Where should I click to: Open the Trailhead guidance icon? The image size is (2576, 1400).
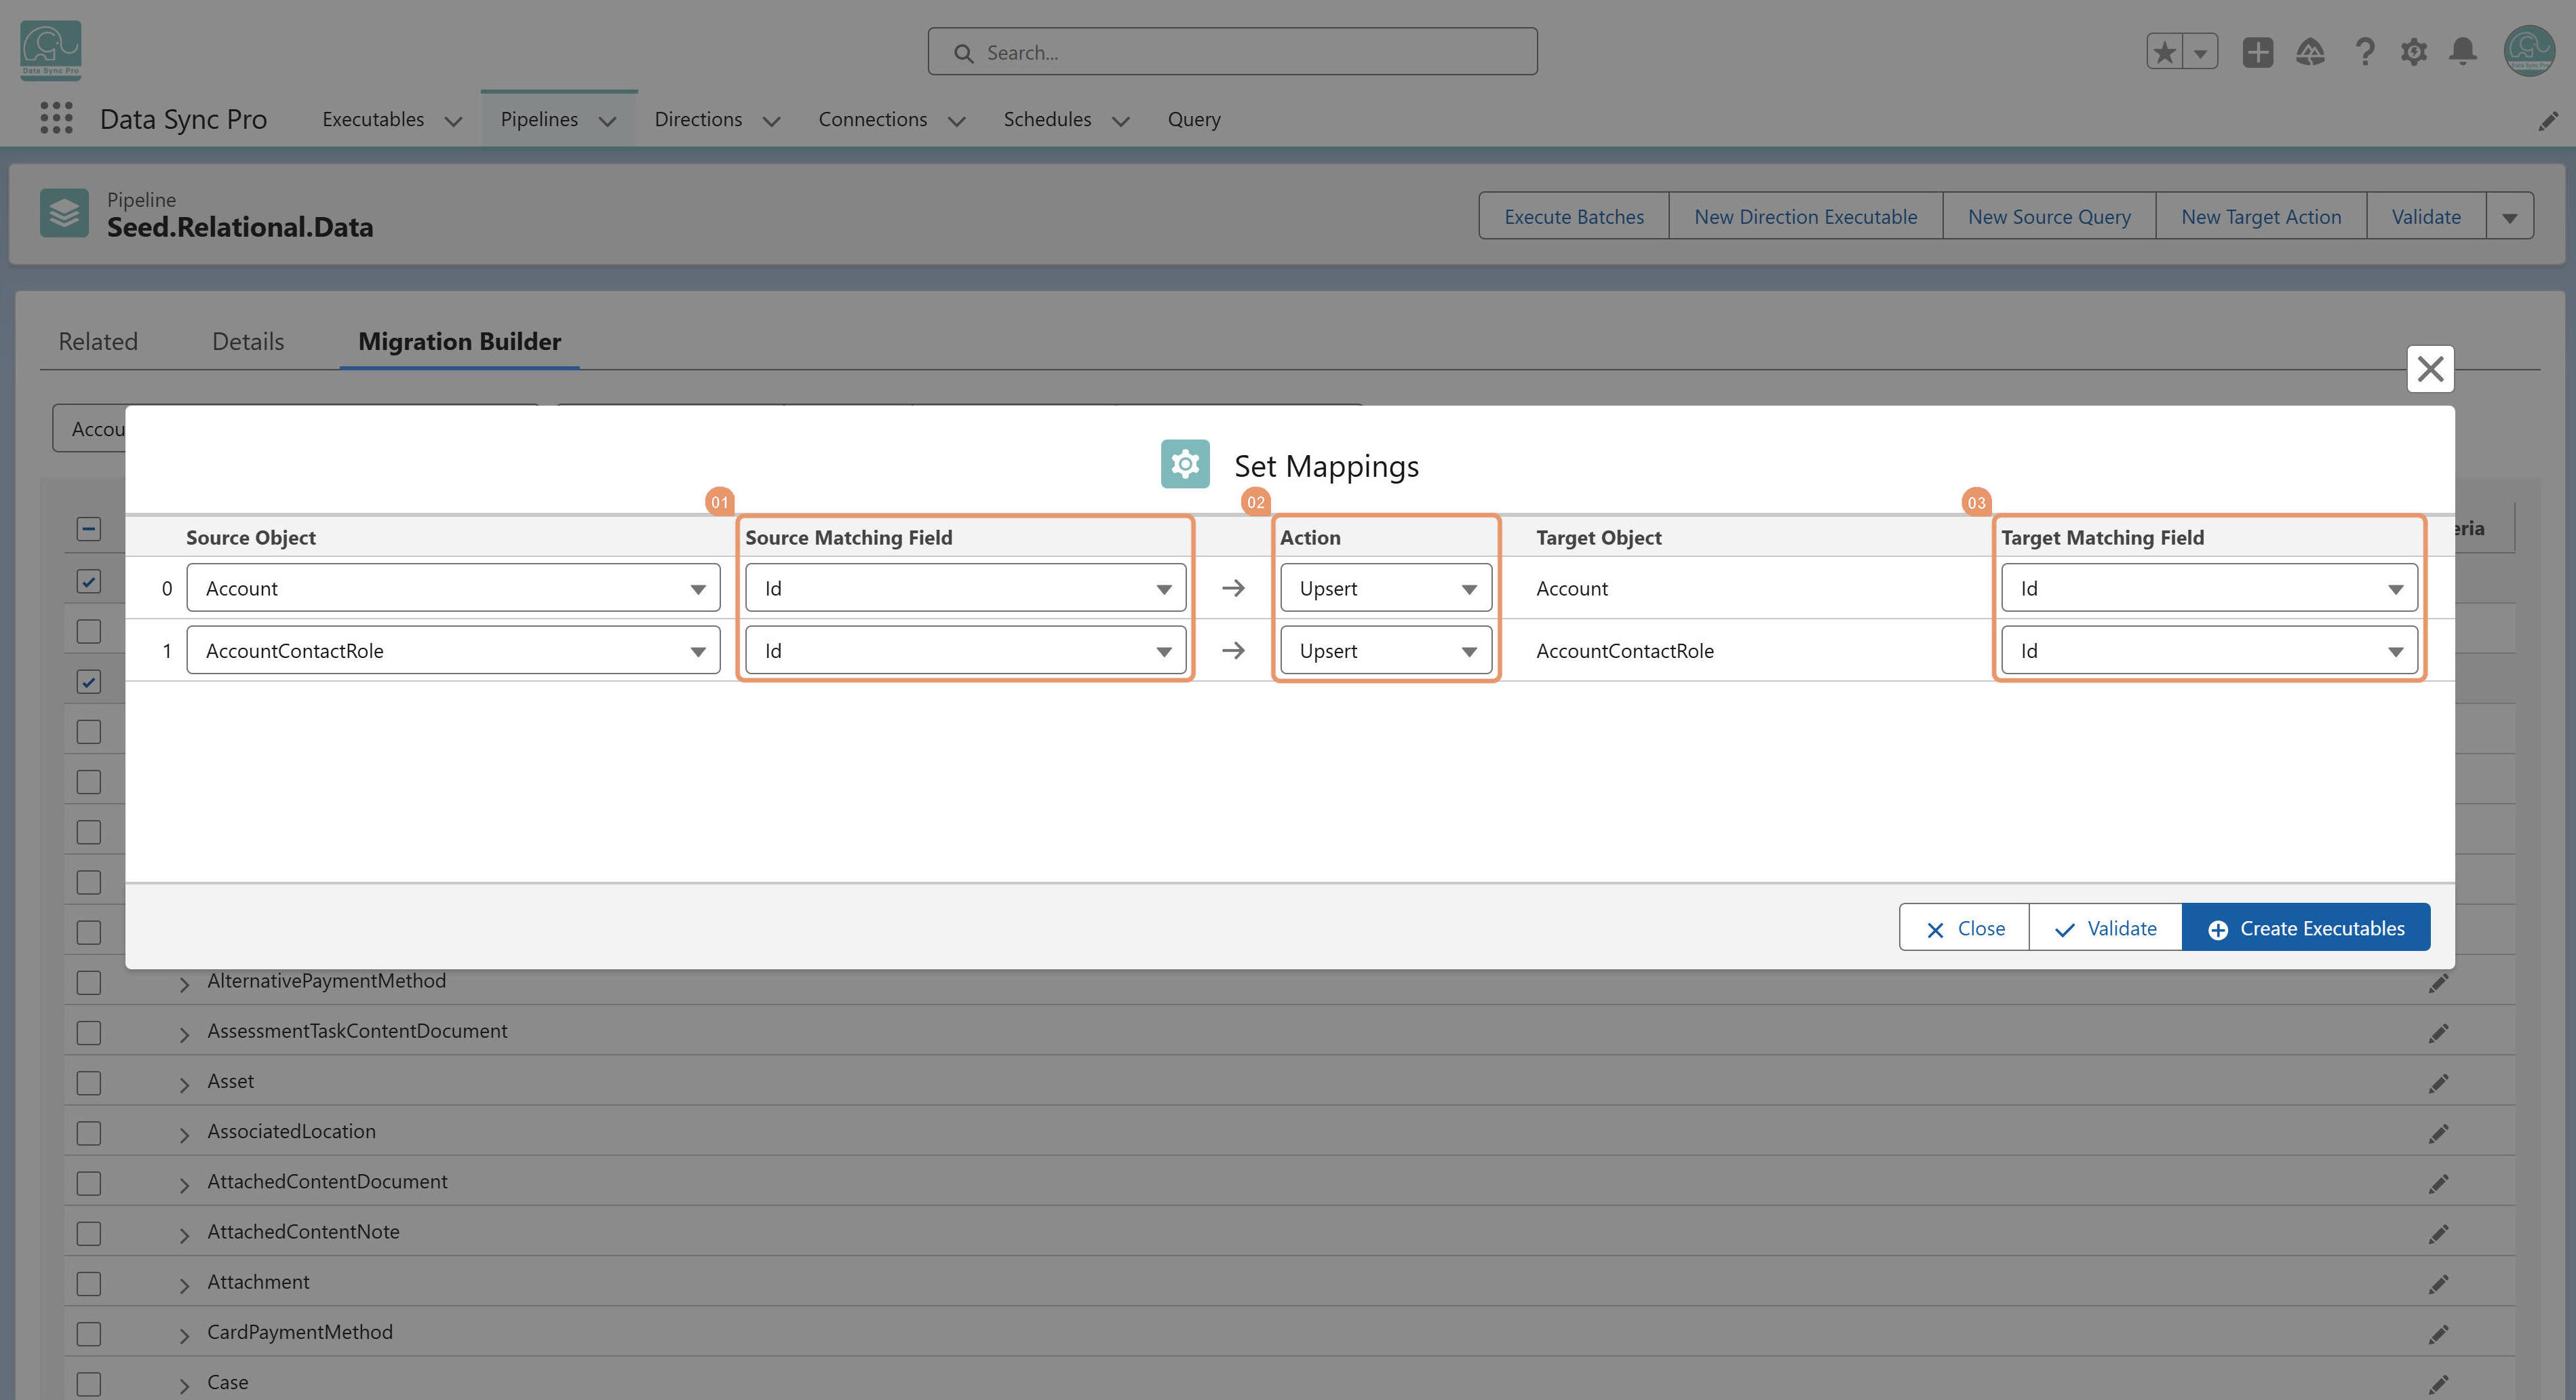pyautogui.click(x=2310, y=52)
